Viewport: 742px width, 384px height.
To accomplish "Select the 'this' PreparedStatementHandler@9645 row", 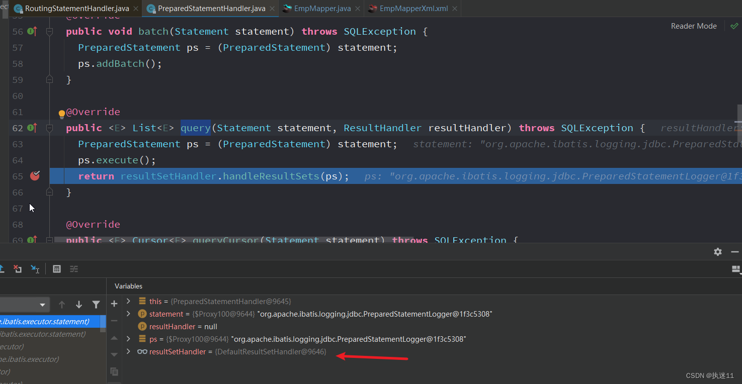I will click(x=432, y=302).
